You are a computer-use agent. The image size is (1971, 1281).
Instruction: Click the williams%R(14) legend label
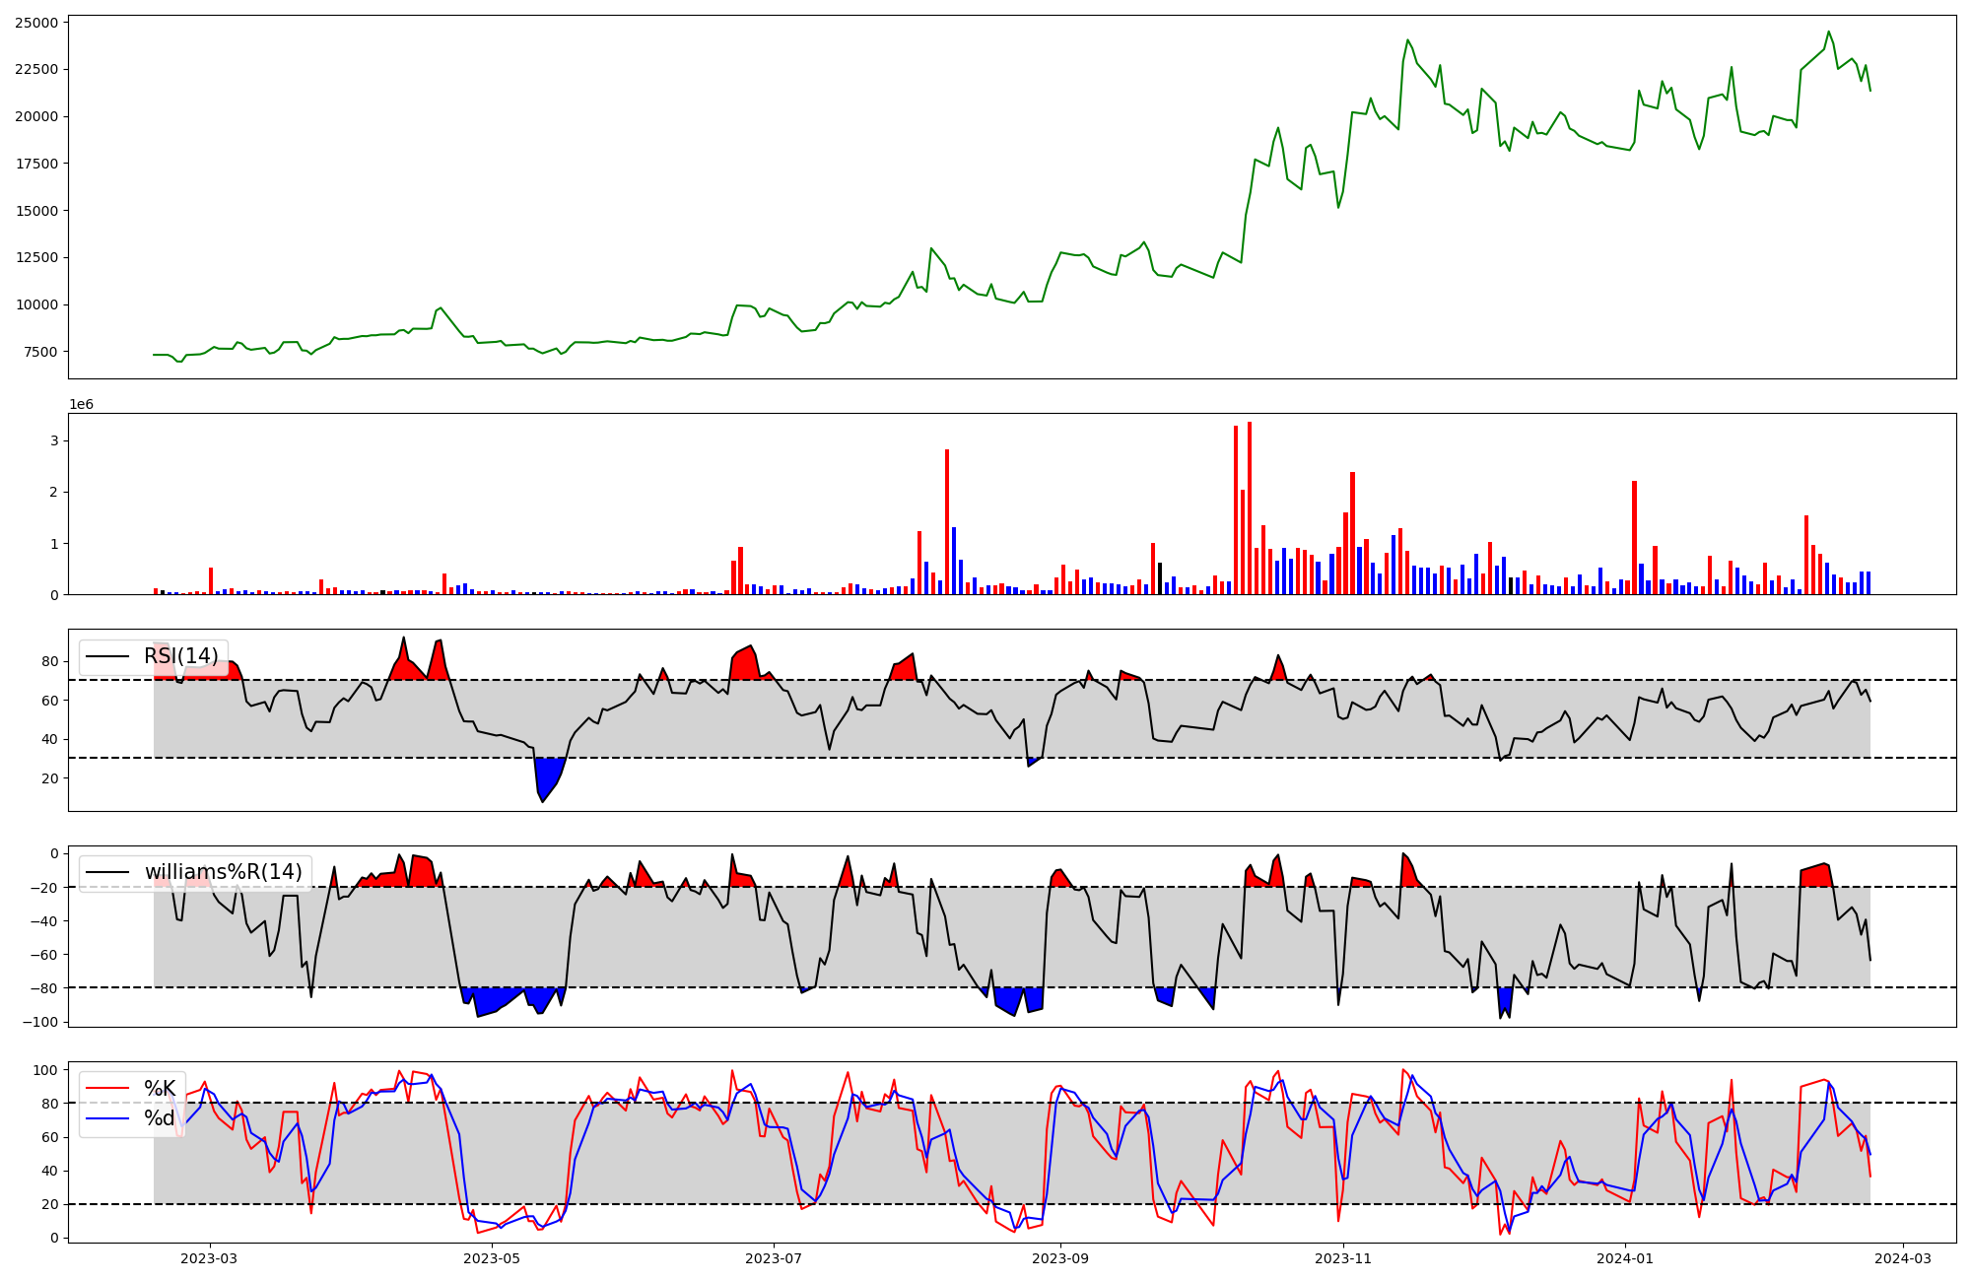(223, 872)
